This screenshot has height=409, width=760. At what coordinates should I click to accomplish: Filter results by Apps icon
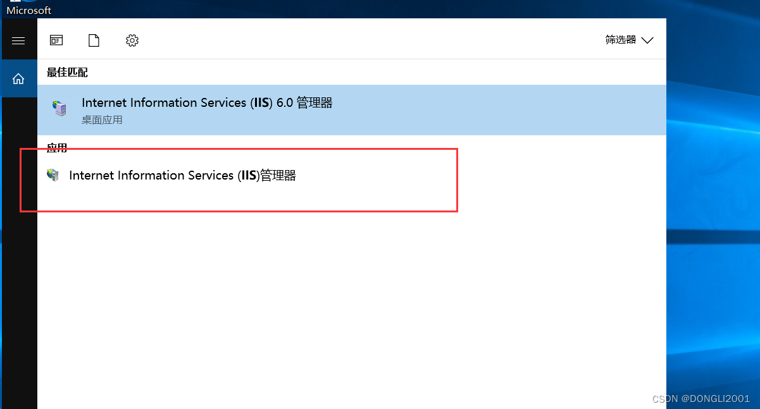(x=56, y=40)
